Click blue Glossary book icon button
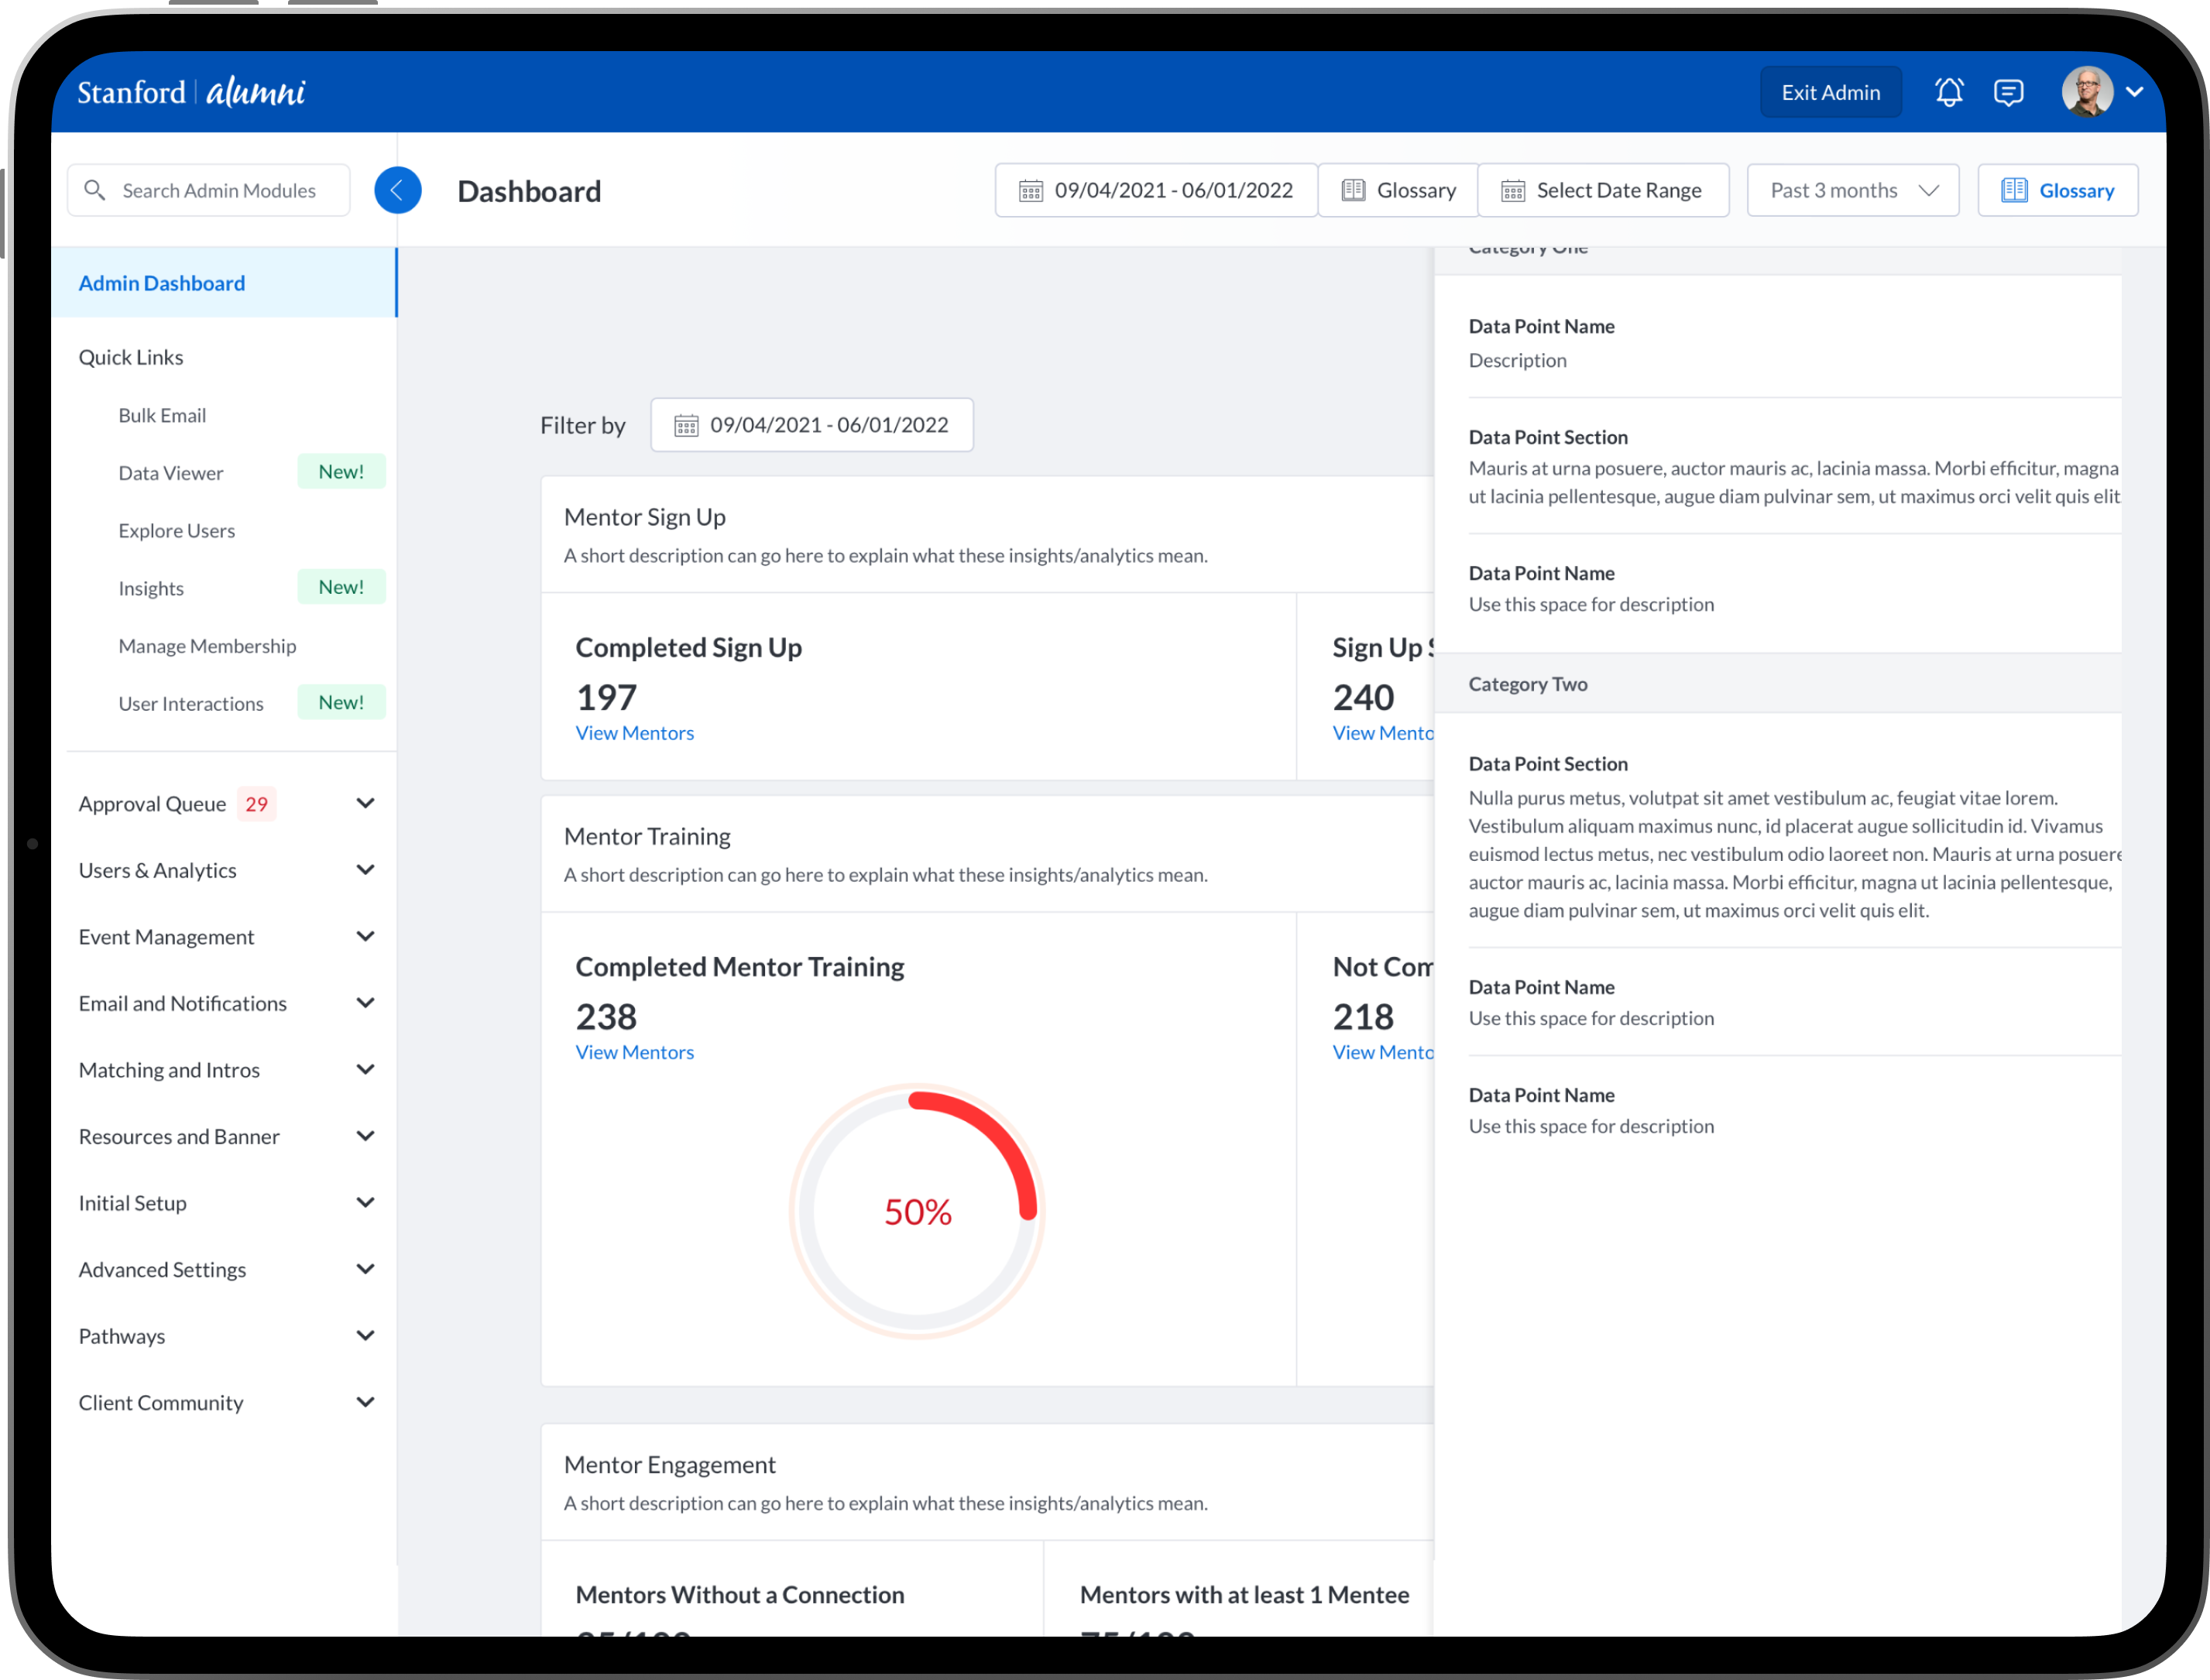This screenshot has height=1680, width=2210. pos(2057,190)
